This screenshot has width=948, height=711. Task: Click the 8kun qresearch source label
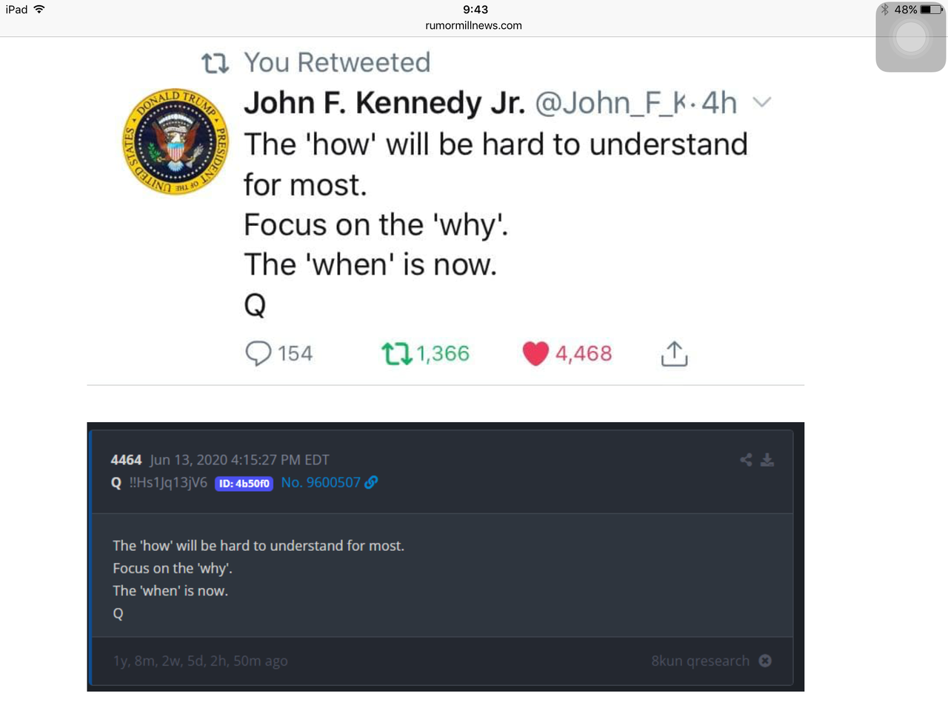point(701,661)
